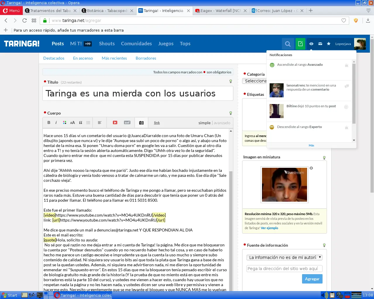Click the green create post icon
The image size is (374, 299).
point(300,44)
